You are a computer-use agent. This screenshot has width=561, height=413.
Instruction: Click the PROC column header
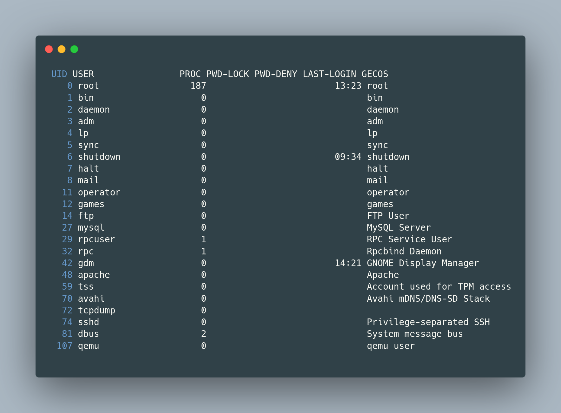[x=190, y=74]
